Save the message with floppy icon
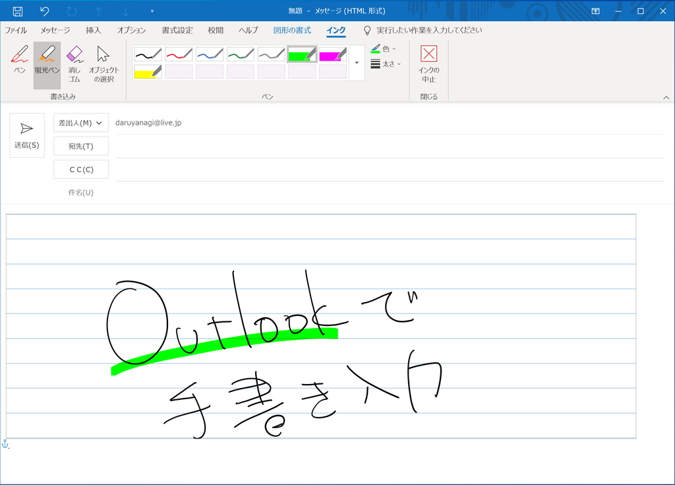Image resolution: width=675 pixels, height=485 pixels. click(x=18, y=11)
